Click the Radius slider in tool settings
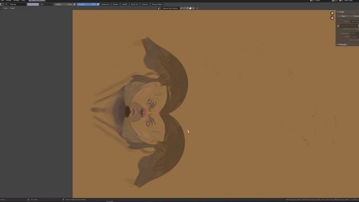This screenshot has width=359, height=202. pyautogui.click(x=64, y=4)
